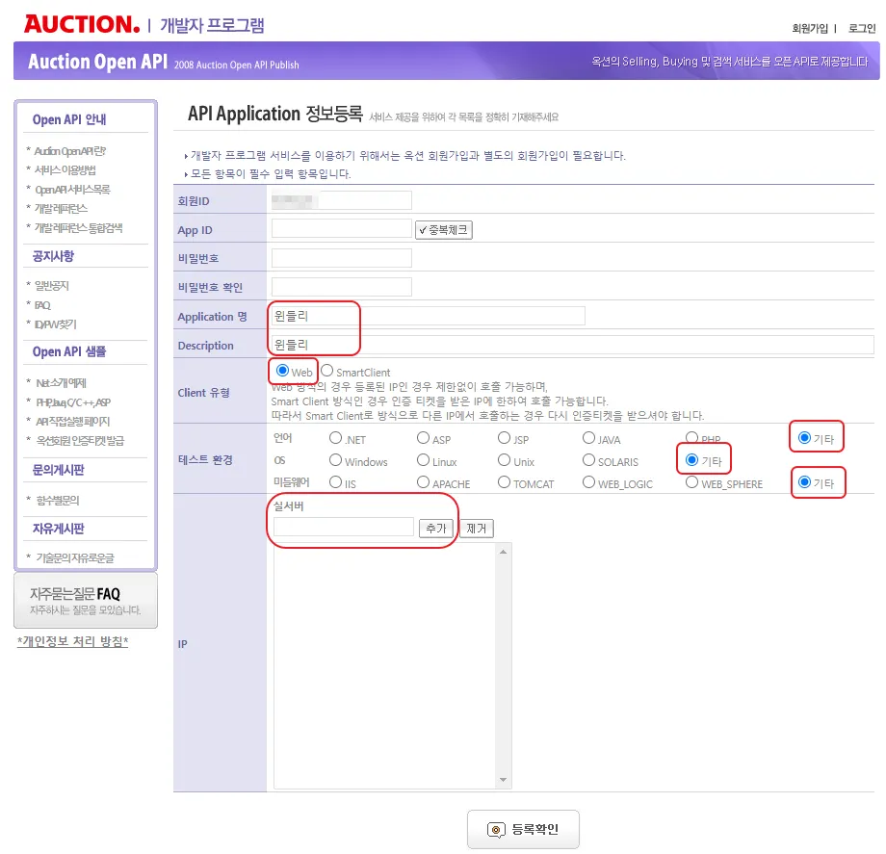The image size is (886, 854).
Task: Open Auction OpenAPI란? sidebar item
Action: pos(70,151)
